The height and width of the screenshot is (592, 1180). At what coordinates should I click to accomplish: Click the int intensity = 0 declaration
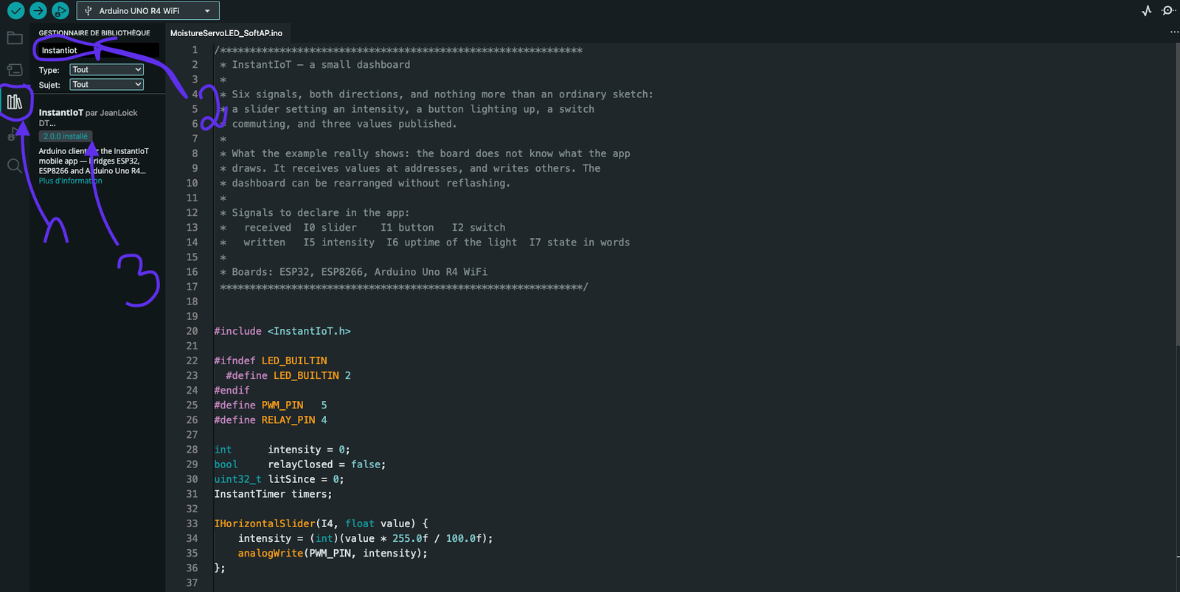[x=282, y=450]
